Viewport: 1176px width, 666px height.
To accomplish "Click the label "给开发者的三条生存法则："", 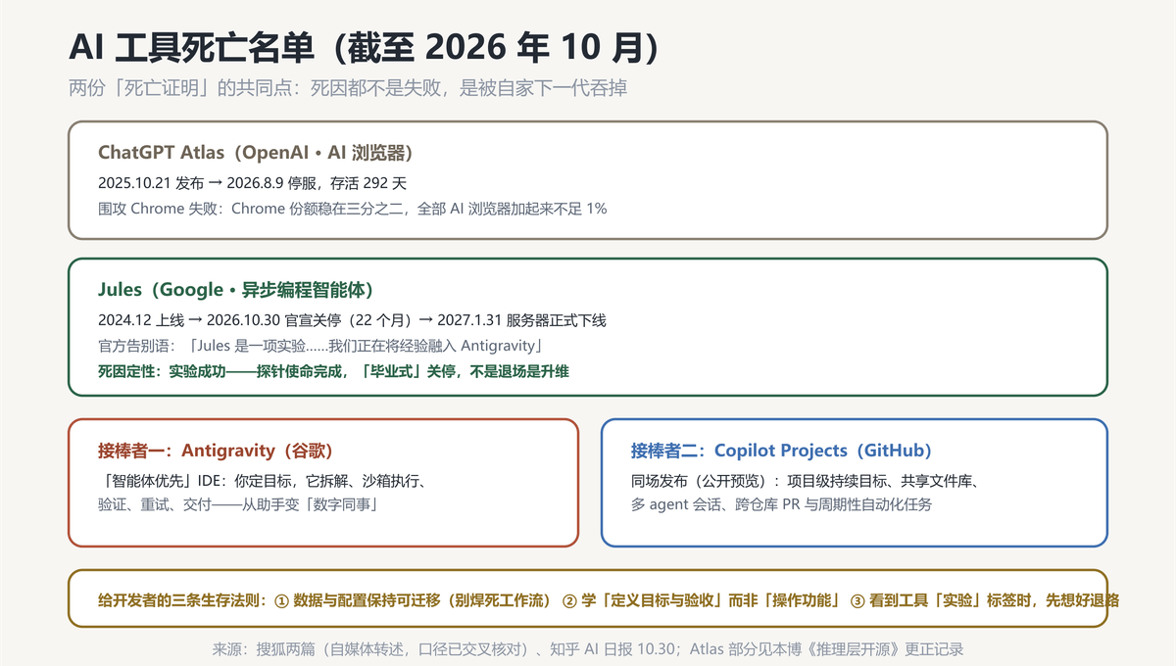I will 181,600.
